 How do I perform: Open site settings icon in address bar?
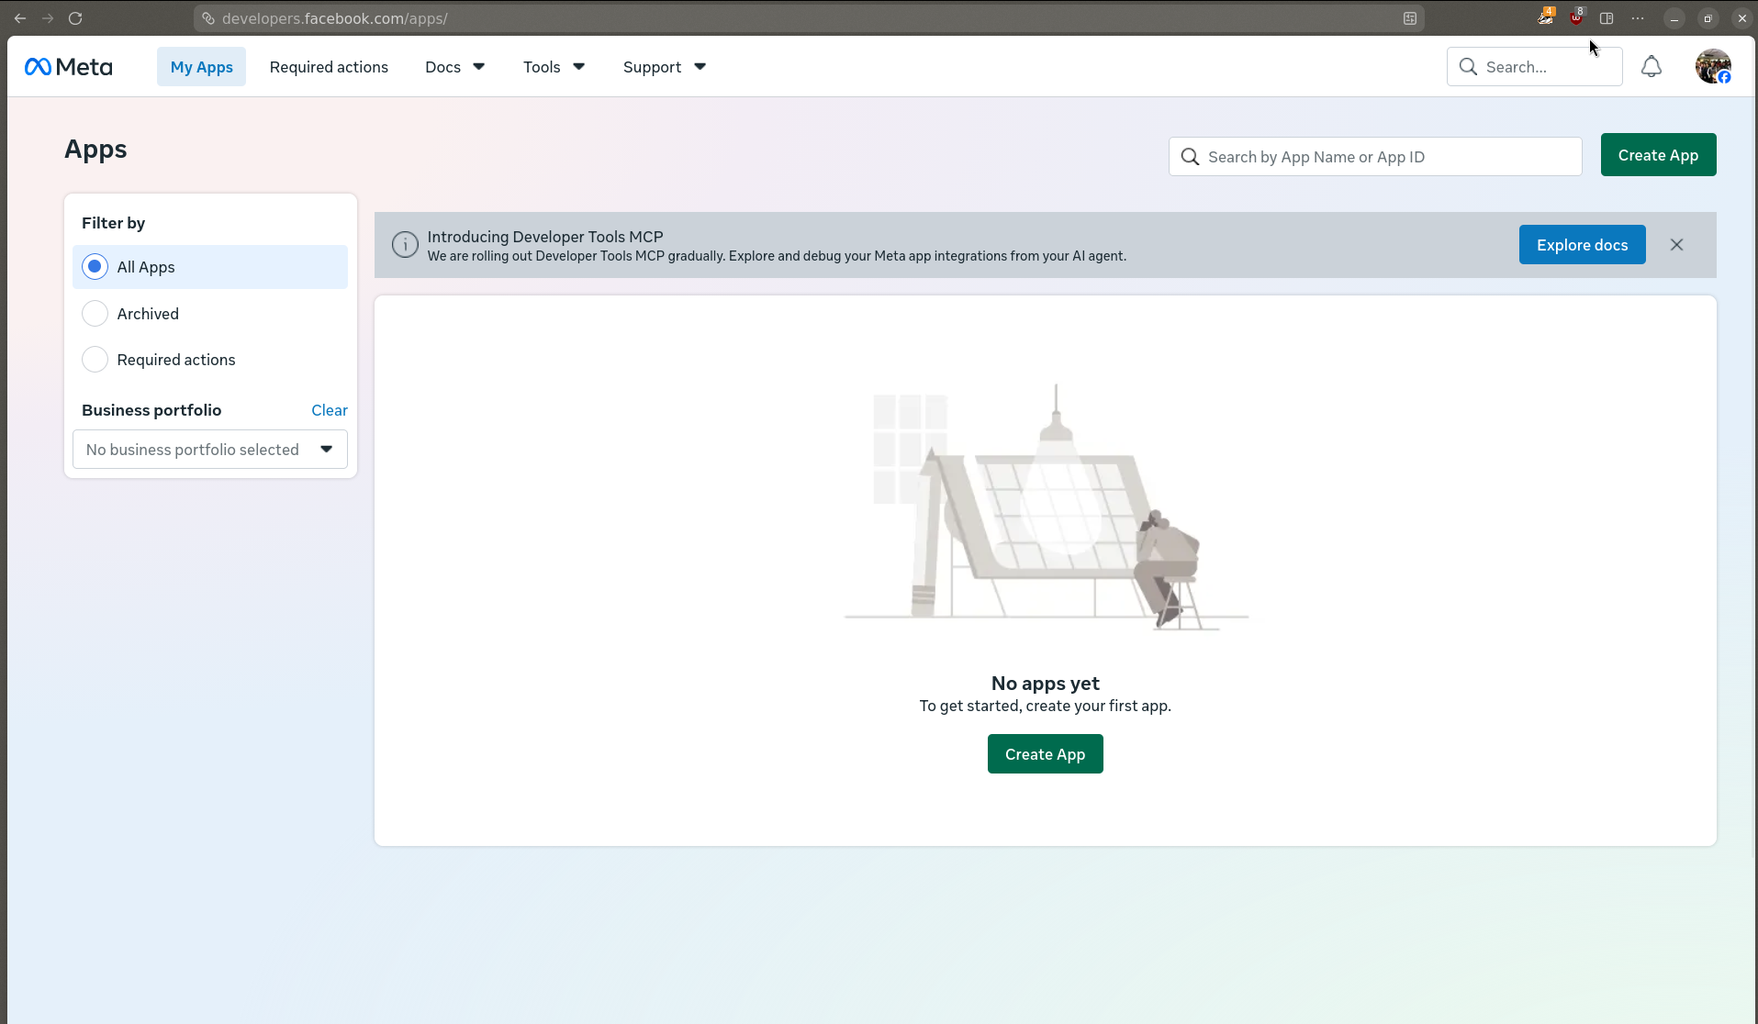click(x=1410, y=18)
